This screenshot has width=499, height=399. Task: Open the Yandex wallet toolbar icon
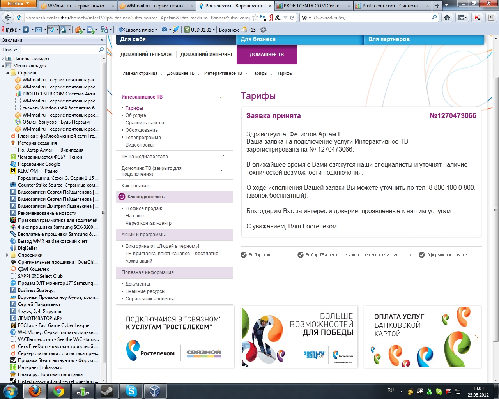80,30
